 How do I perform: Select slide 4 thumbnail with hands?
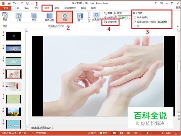tap(13, 74)
